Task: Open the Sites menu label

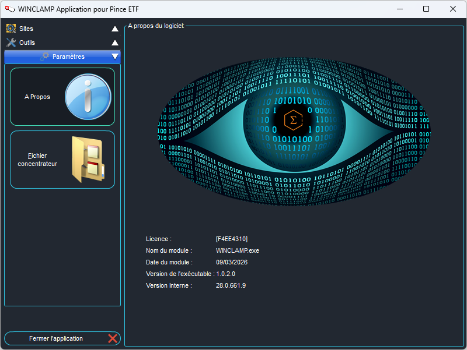Action: click(26, 29)
